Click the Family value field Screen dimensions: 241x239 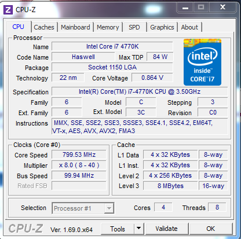click(67, 102)
